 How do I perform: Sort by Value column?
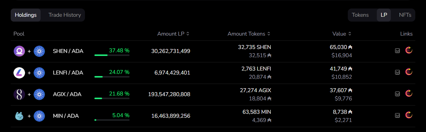coord(342,34)
